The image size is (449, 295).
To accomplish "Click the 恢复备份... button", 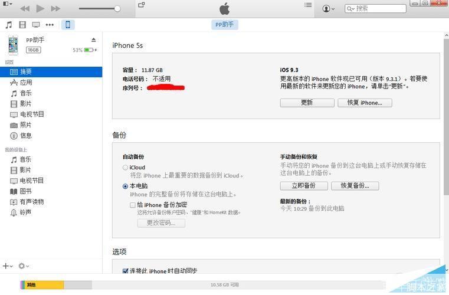I will coord(355,186).
